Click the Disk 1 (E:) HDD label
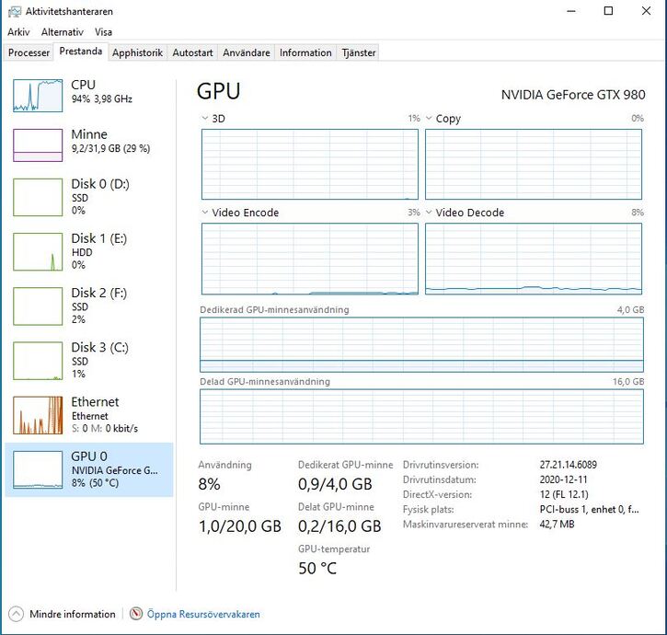The width and height of the screenshot is (667, 635). click(x=82, y=252)
